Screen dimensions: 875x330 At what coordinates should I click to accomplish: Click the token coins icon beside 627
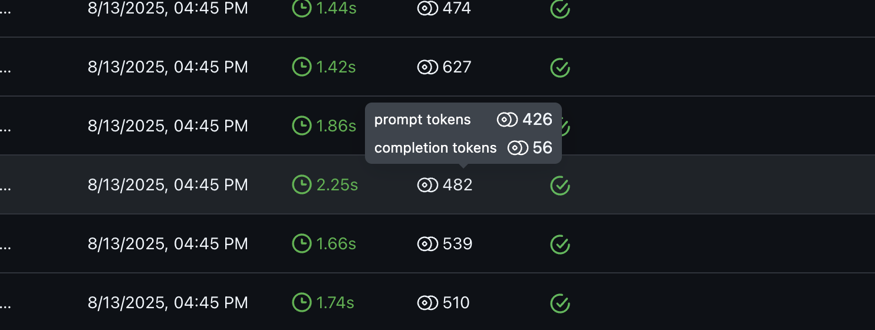427,67
